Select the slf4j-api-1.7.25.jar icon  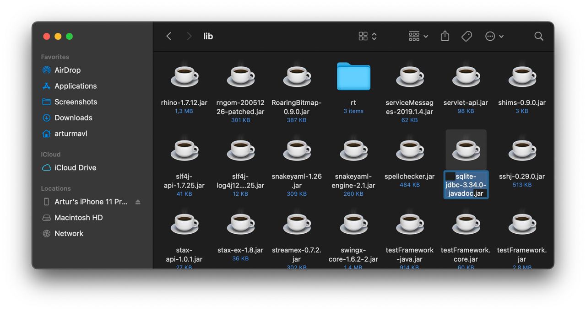coord(184,150)
